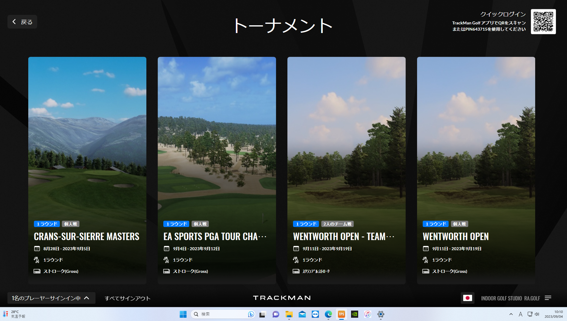Click the scorecard icon on EA Sports card
This screenshot has height=321, width=567.
click(167, 271)
